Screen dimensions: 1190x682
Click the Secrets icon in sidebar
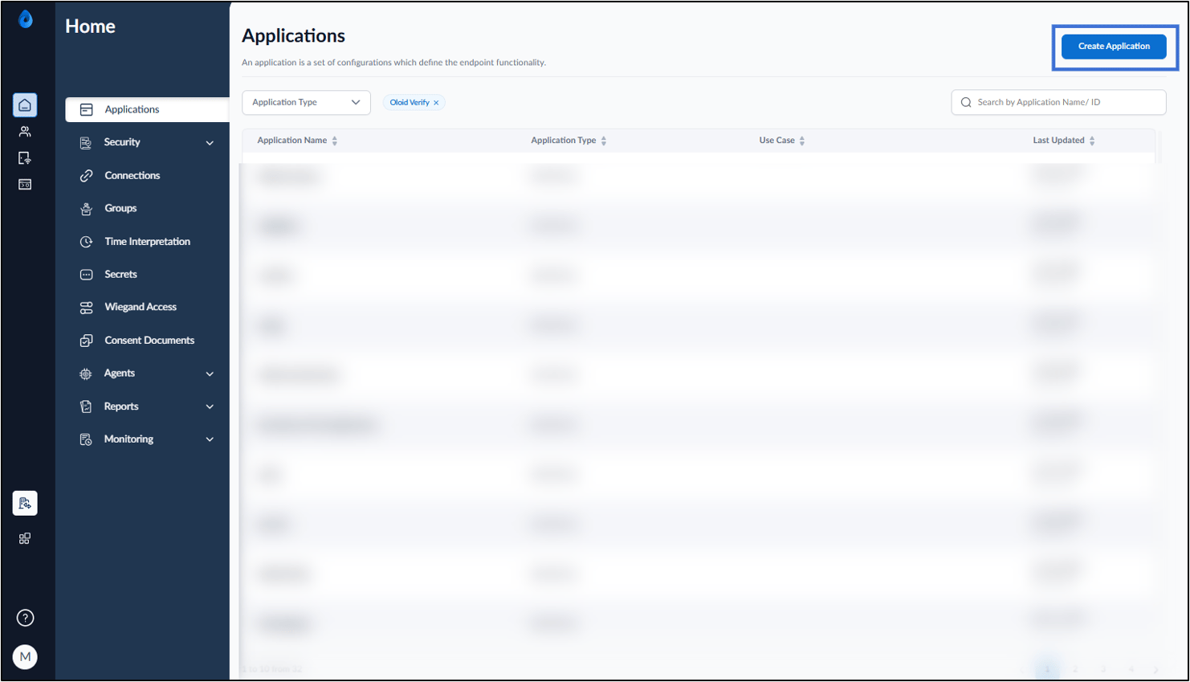click(86, 275)
